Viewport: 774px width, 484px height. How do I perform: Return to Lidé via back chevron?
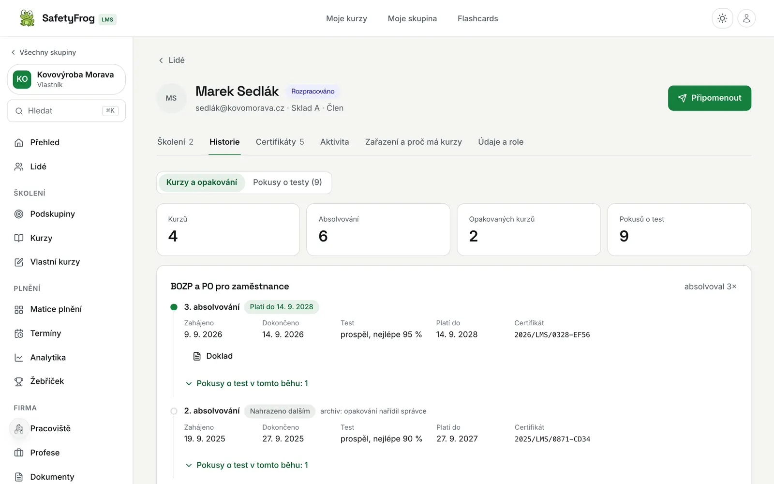pos(172,60)
